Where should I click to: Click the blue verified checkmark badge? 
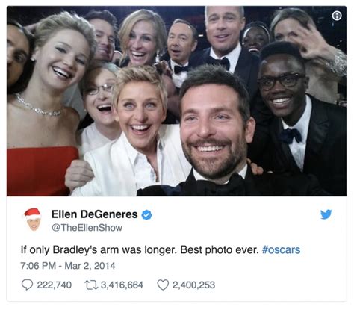pos(146,215)
